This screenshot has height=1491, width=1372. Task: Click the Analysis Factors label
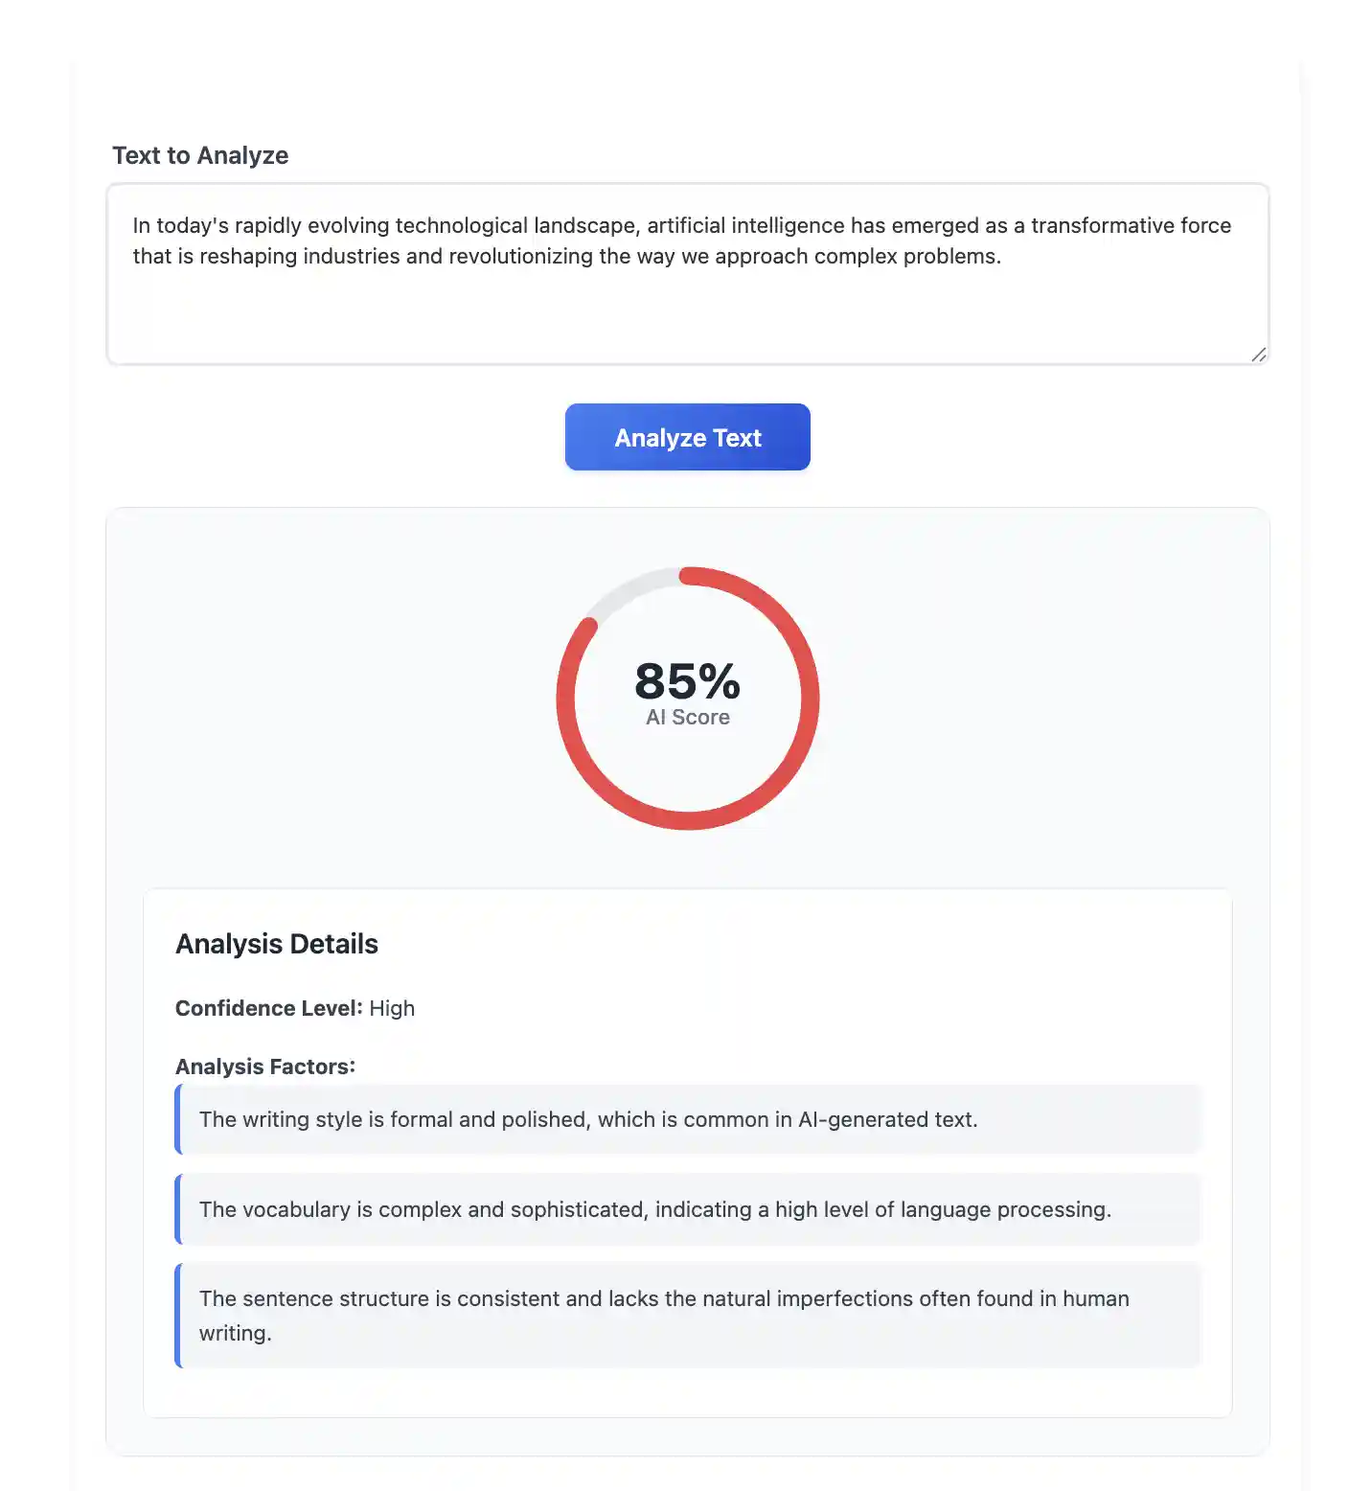pos(265,1067)
